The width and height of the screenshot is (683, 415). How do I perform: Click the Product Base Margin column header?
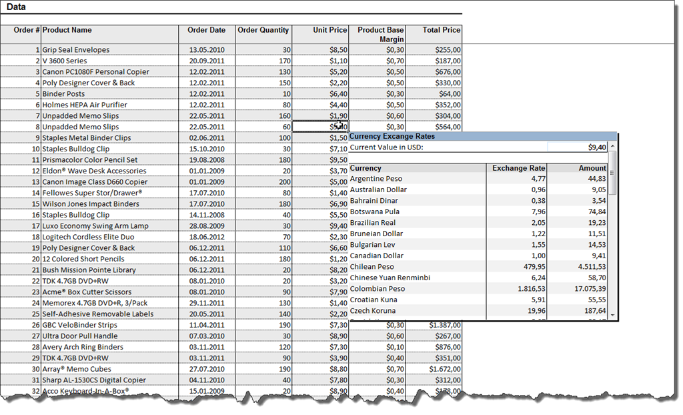pos(378,35)
